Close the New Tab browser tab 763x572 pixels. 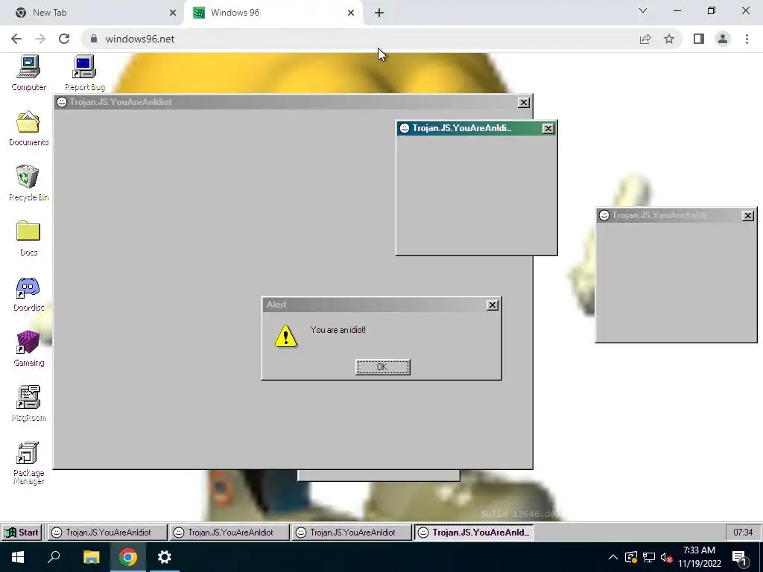172,13
